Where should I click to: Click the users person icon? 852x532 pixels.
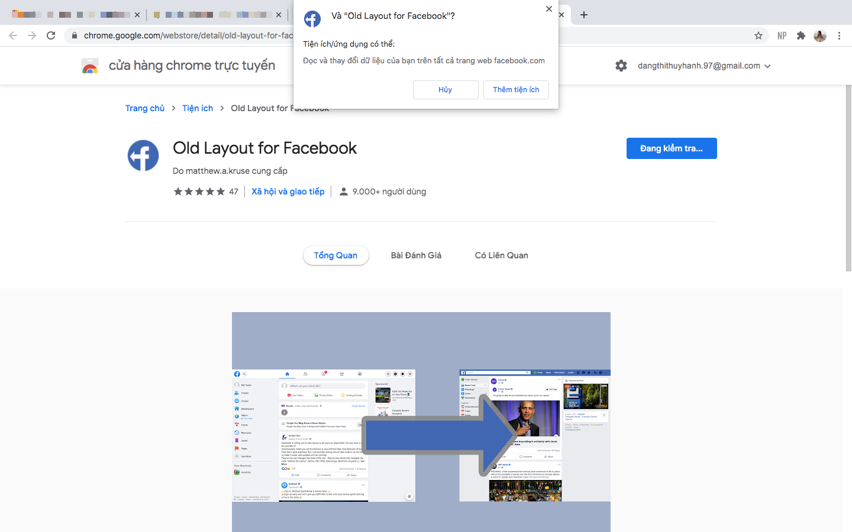(343, 192)
